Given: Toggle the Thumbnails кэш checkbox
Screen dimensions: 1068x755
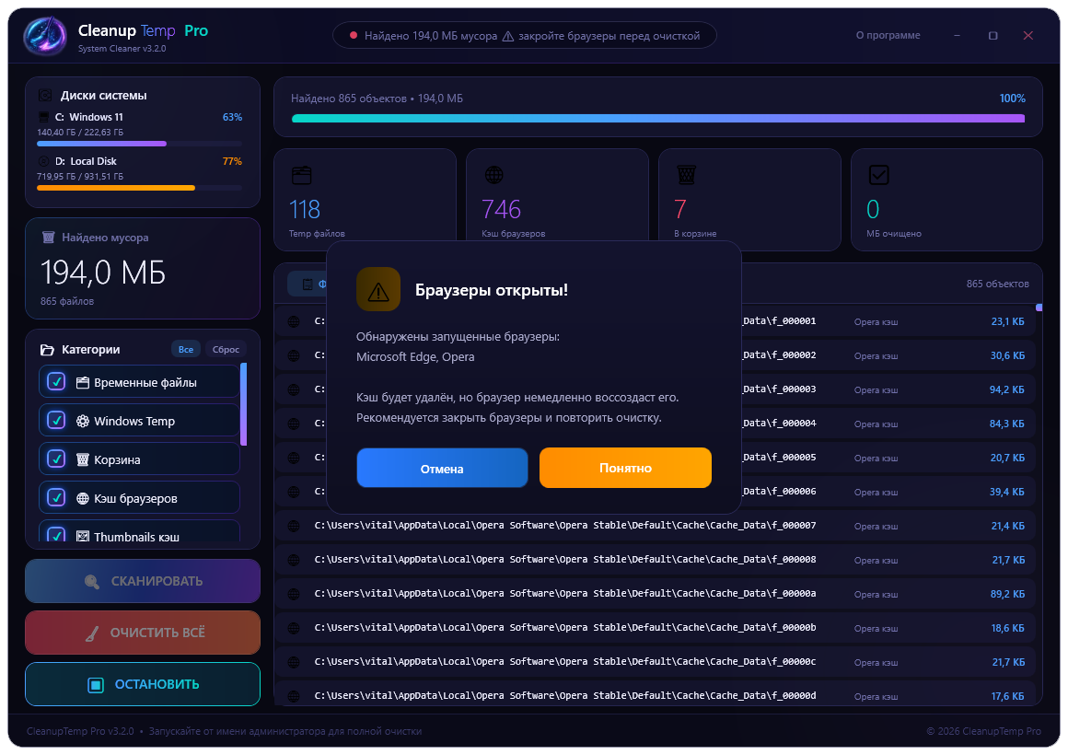Looking at the screenshot, I should 56,536.
